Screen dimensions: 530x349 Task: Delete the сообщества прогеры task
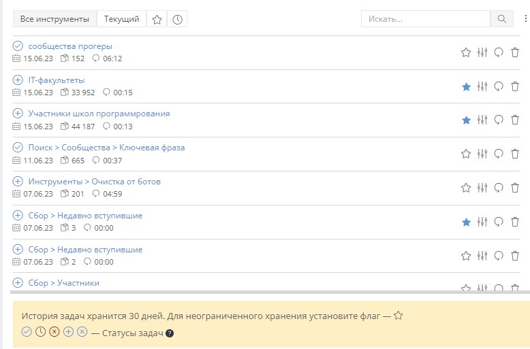(x=515, y=52)
